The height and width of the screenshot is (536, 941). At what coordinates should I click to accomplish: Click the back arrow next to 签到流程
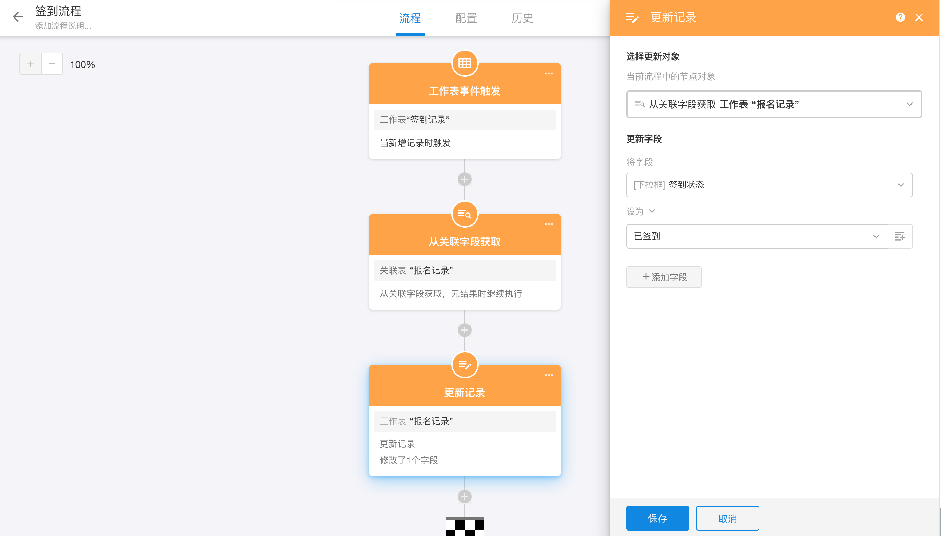point(18,17)
